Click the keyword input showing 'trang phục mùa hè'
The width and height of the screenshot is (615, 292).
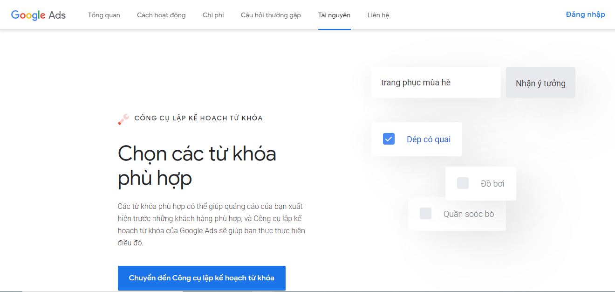pyautogui.click(x=436, y=83)
